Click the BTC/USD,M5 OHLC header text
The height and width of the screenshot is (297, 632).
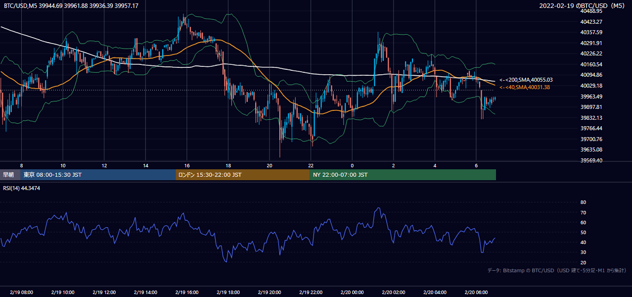71,6
